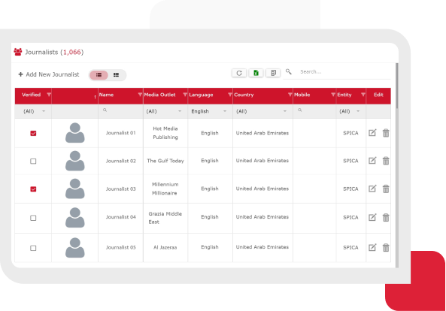446x311 pixels.
Task: Click the Al Jazeraa cell
Action: [165, 247]
